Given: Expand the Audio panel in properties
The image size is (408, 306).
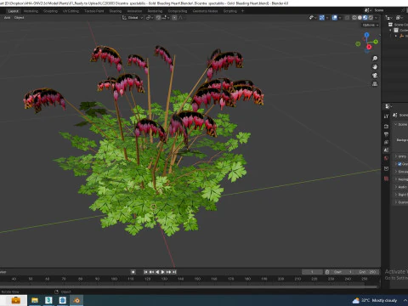Looking at the screenshot, I should tap(396, 187).
